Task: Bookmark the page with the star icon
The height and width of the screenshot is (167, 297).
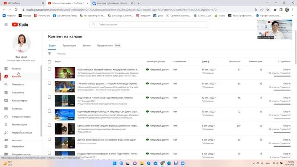Action: [x=268, y=10]
